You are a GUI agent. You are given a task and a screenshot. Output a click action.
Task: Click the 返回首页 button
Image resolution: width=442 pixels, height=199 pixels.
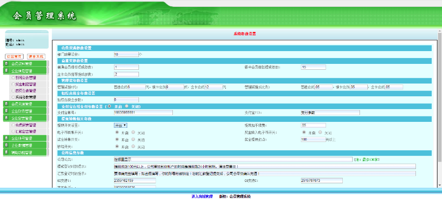coord(14,57)
